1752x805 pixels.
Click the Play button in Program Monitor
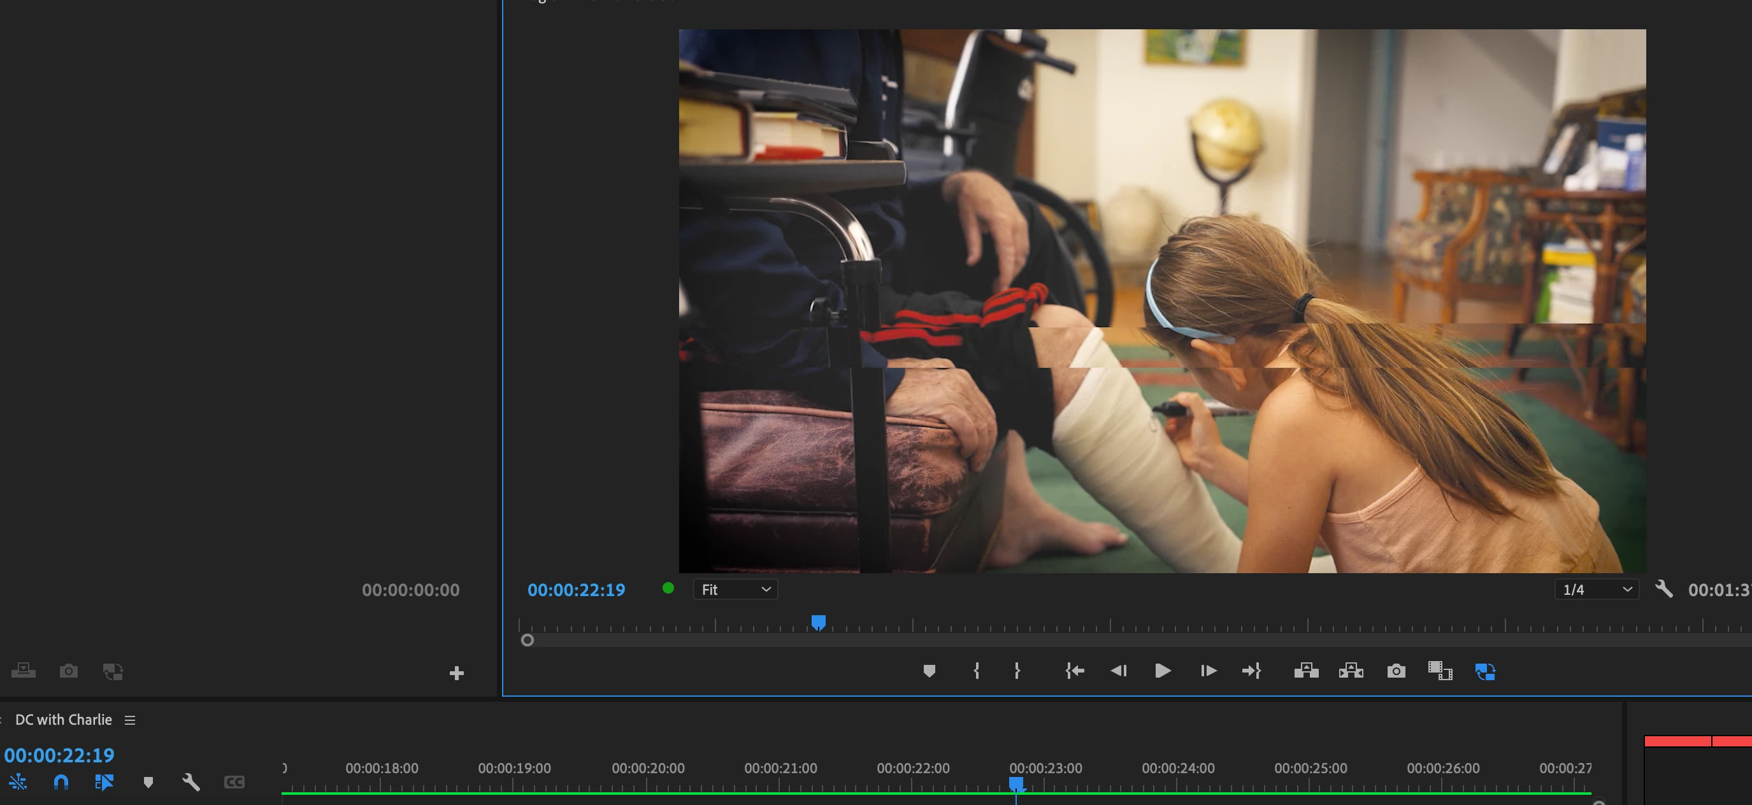(x=1162, y=671)
